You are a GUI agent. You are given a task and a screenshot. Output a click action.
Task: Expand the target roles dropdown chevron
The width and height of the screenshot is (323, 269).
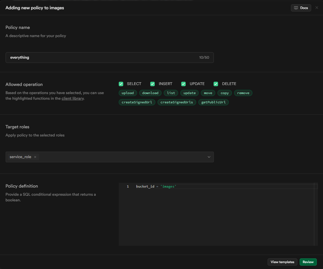click(x=209, y=157)
